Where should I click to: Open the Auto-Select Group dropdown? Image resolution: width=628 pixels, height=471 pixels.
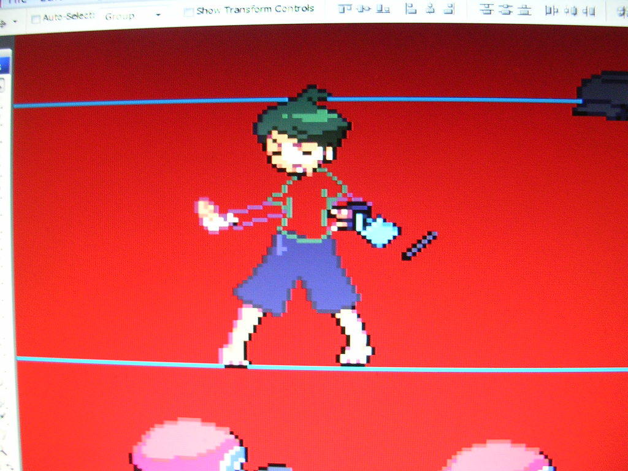(x=133, y=16)
